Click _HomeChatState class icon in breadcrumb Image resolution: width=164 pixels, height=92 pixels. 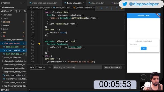[x=74, y=7]
